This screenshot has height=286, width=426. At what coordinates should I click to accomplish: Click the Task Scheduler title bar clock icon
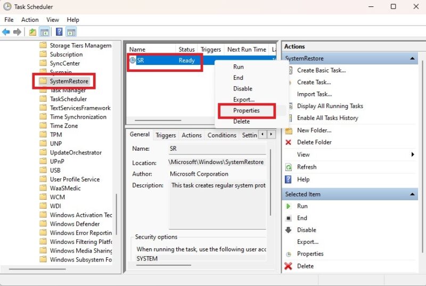coord(7,6)
